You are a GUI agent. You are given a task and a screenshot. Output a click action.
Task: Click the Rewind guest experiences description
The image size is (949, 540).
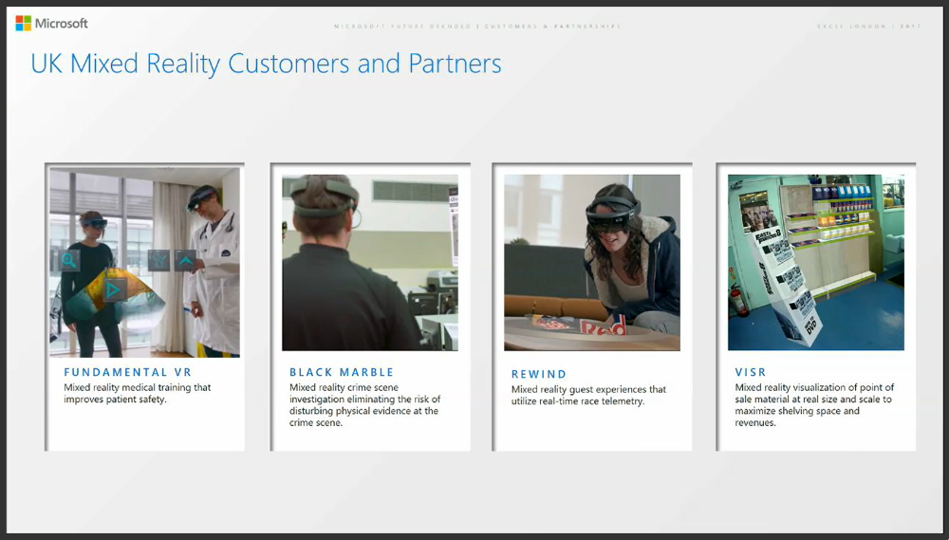coord(588,396)
